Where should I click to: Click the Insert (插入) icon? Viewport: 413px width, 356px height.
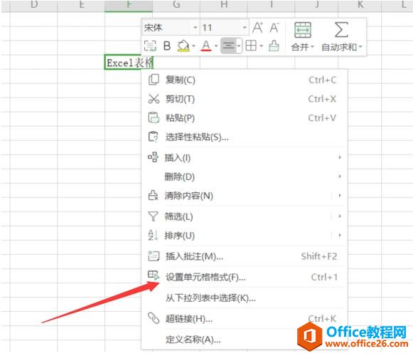153,157
